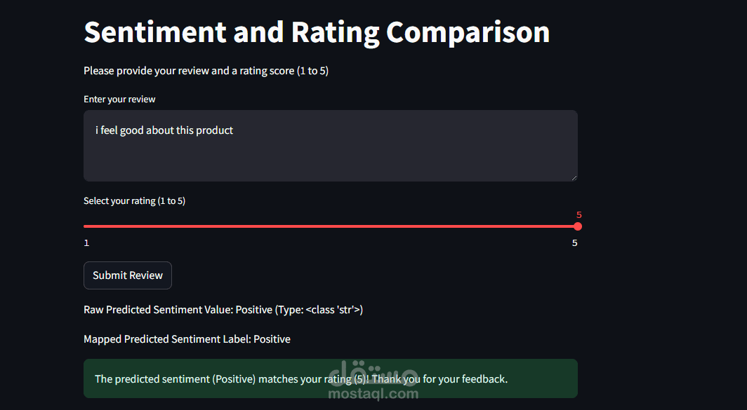Image resolution: width=747 pixels, height=410 pixels.
Task: Click the "<class 'str'>" type text
Action: click(332, 310)
